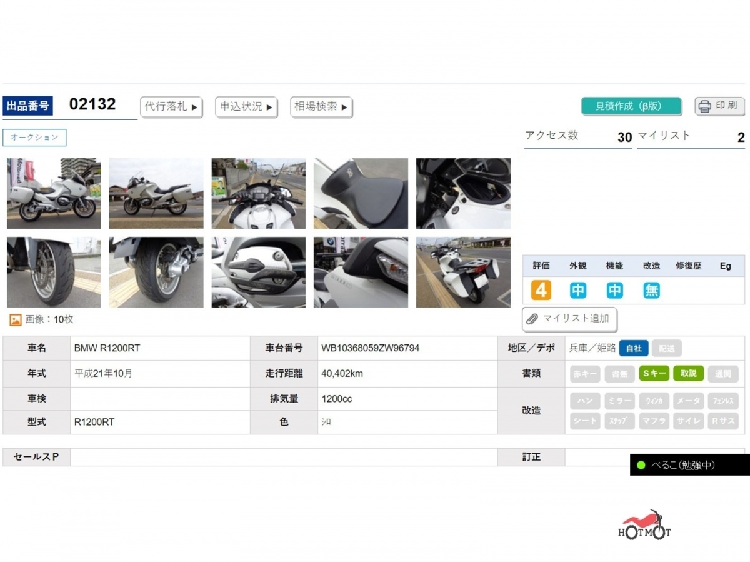Click the printer icon

point(705,106)
